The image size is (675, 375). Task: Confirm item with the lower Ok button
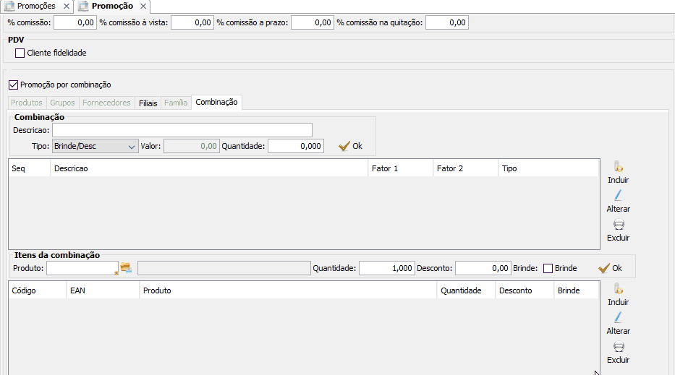[x=610, y=268]
